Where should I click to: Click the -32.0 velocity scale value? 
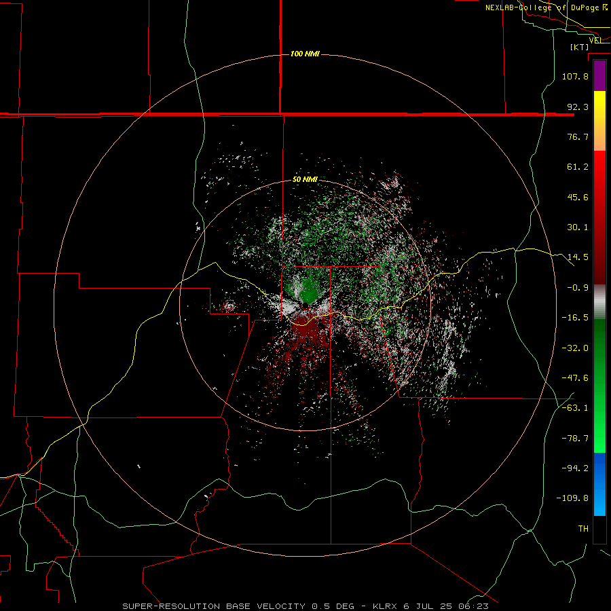point(575,348)
